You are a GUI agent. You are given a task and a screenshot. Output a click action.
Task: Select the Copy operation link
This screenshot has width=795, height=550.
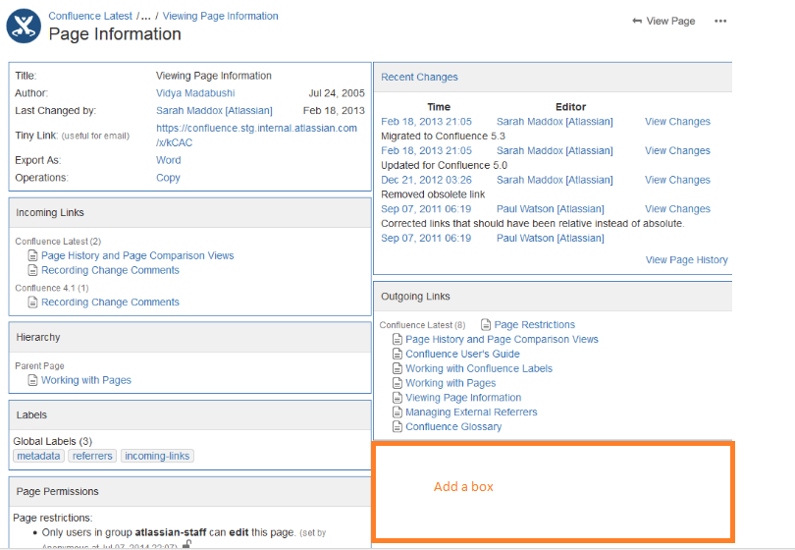point(168,178)
